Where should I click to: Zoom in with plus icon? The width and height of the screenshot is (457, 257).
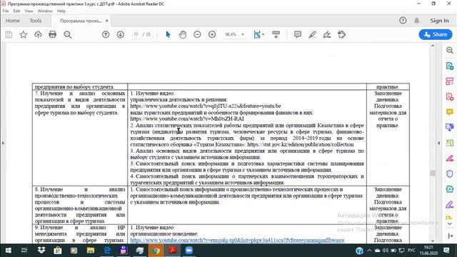coord(212,35)
